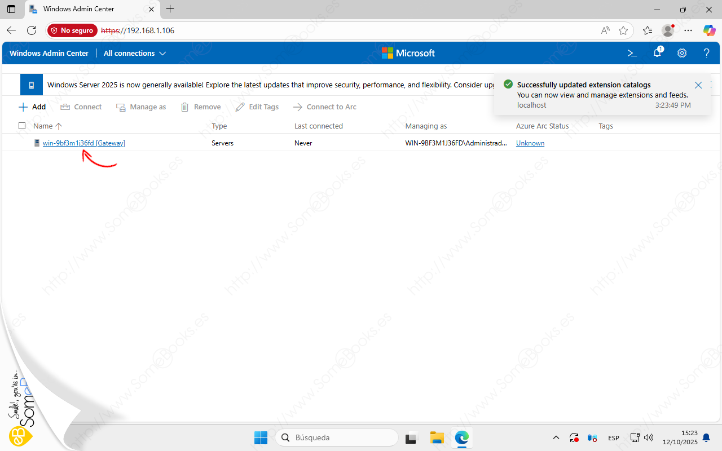Open a new browser tab
Screen dimensions: 722x451
click(170, 9)
